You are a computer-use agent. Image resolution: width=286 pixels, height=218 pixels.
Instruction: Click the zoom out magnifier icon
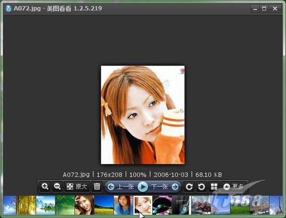(x=57, y=186)
